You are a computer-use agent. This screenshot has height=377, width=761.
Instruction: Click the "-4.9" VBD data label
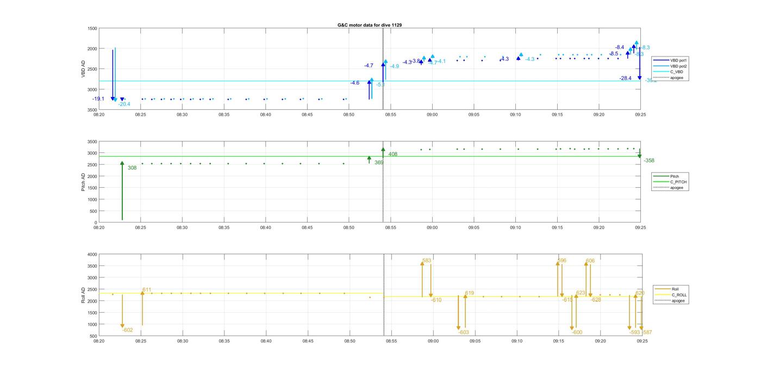pyautogui.click(x=394, y=66)
